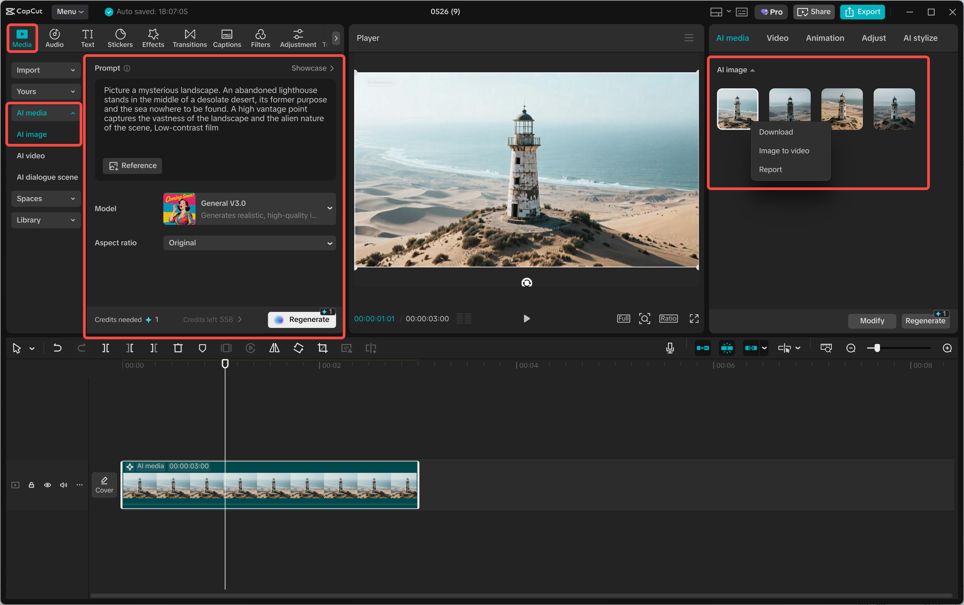The image size is (964, 605).
Task: Lock the timeline track
Action: (x=31, y=485)
